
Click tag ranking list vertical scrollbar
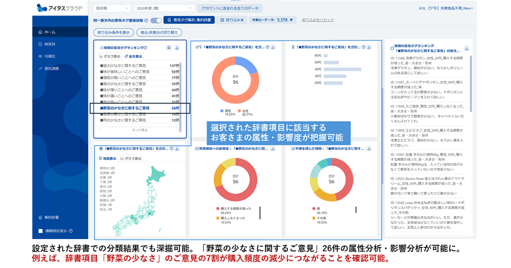181,97
